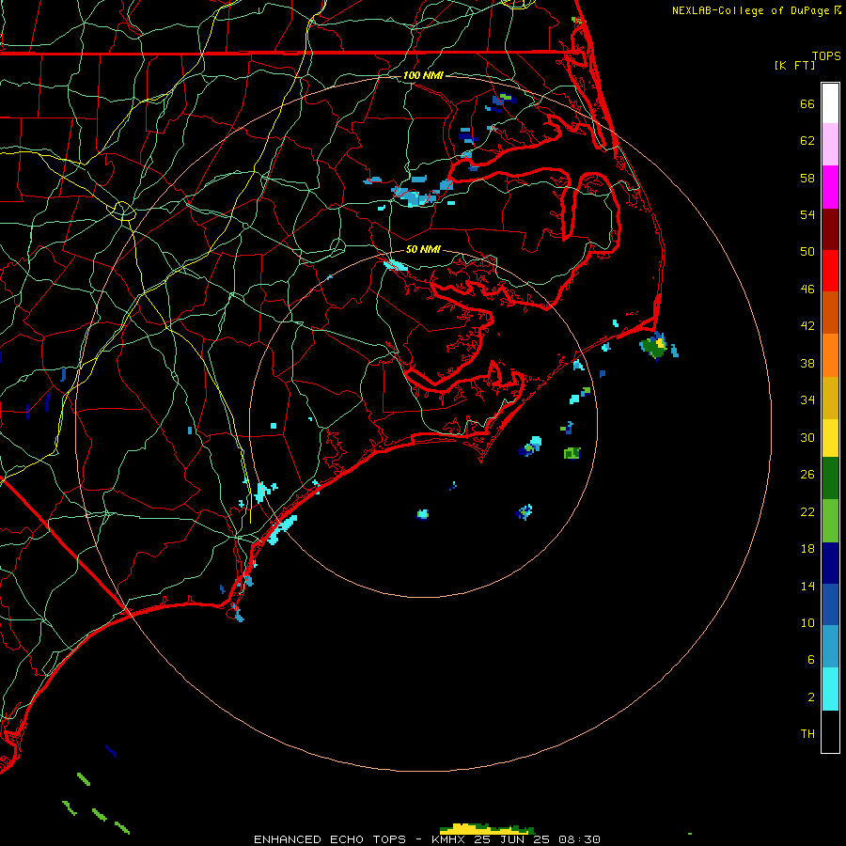846x846 pixels.
Task: Click the 10 legend value
Action: coord(807,623)
